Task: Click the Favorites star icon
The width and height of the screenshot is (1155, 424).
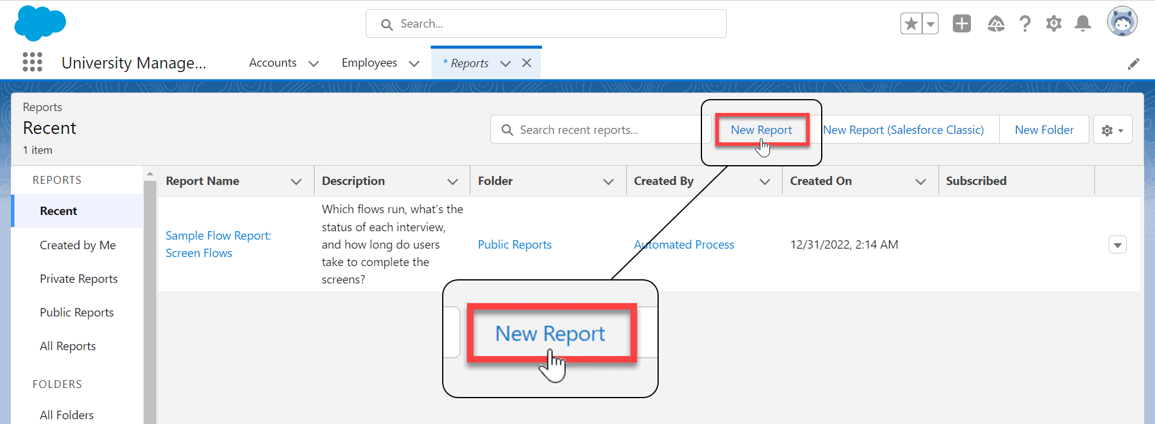Action: (911, 24)
